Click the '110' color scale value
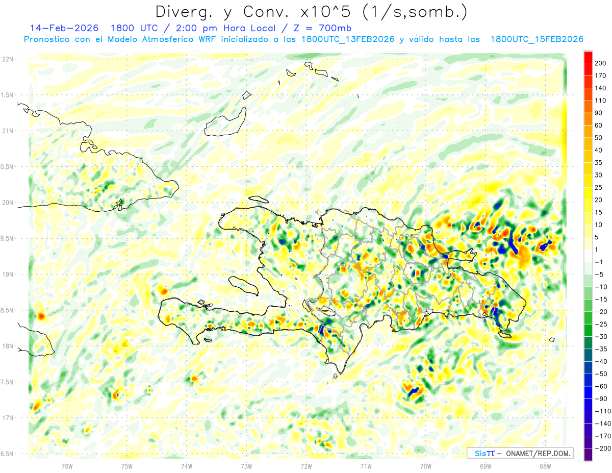Image resolution: width=612 pixels, height=473 pixels. (600, 101)
